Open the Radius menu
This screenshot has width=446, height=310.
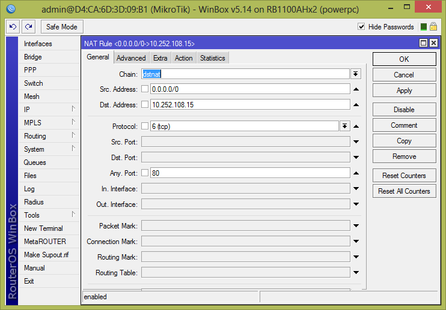tap(49, 202)
